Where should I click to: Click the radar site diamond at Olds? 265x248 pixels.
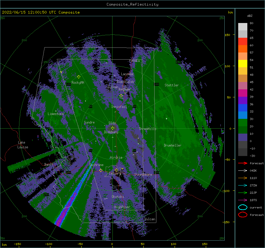(x=112, y=128)
